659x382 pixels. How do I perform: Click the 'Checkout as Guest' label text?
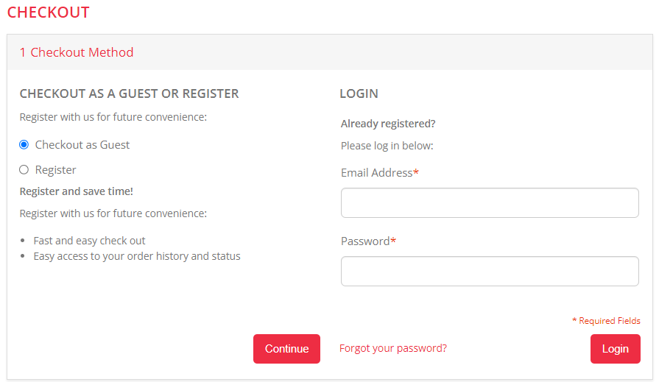point(82,145)
